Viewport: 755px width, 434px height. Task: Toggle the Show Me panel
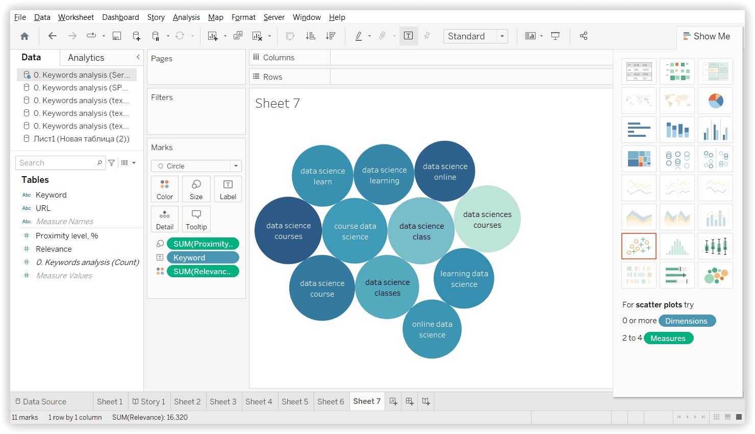(707, 36)
